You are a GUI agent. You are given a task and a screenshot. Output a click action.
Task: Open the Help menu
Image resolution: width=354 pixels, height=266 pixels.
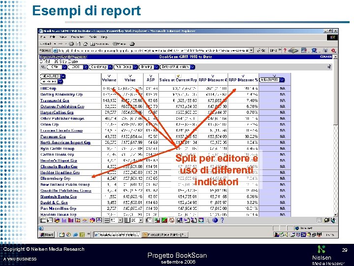pyautogui.click(x=104, y=37)
